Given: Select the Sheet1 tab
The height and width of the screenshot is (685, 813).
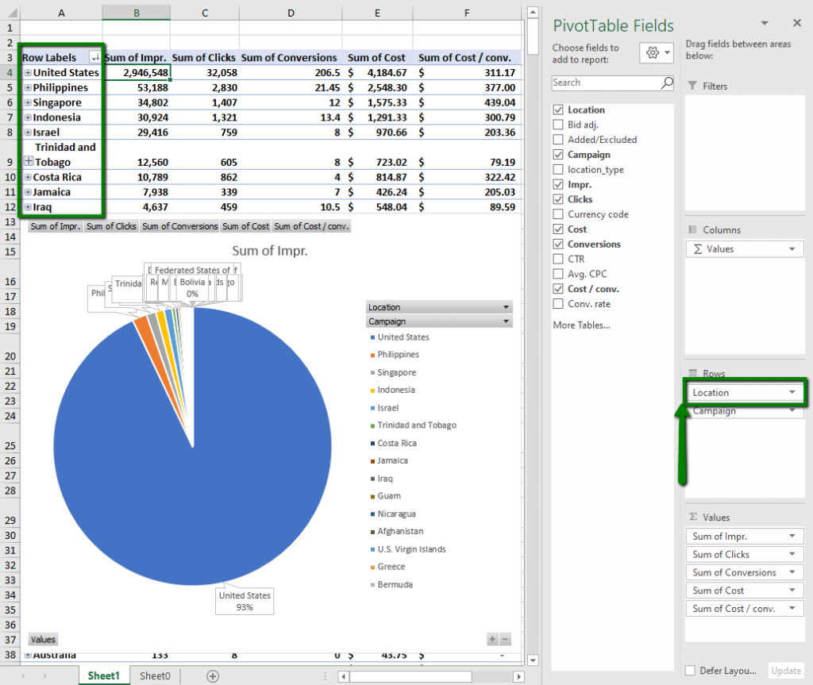Looking at the screenshot, I should pyautogui.click(x=103, y=675).
